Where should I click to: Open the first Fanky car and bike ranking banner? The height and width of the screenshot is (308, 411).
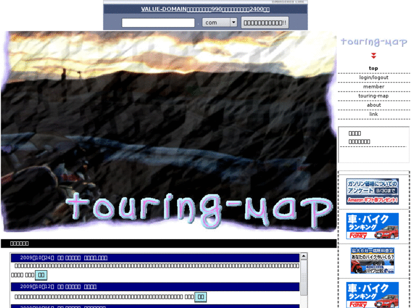pos(372,226)
